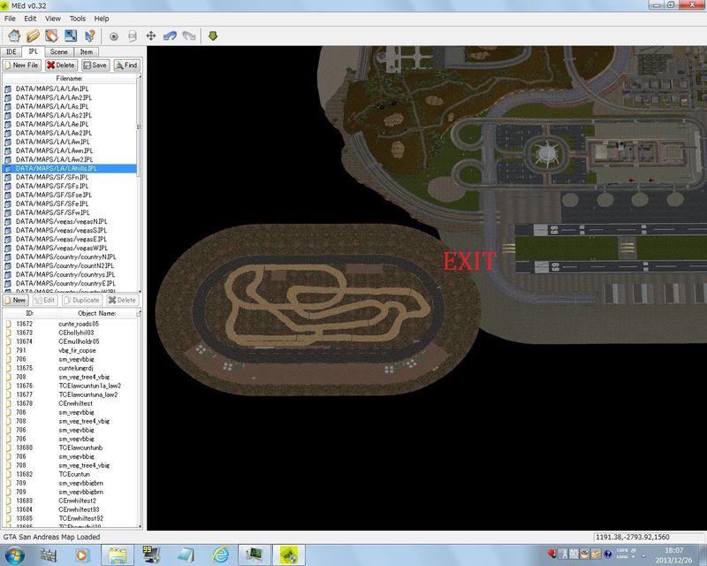This screenshot has width=707, height=566.
Task: Select object 13673 CEhollyhil03
Action: (70, 333)
